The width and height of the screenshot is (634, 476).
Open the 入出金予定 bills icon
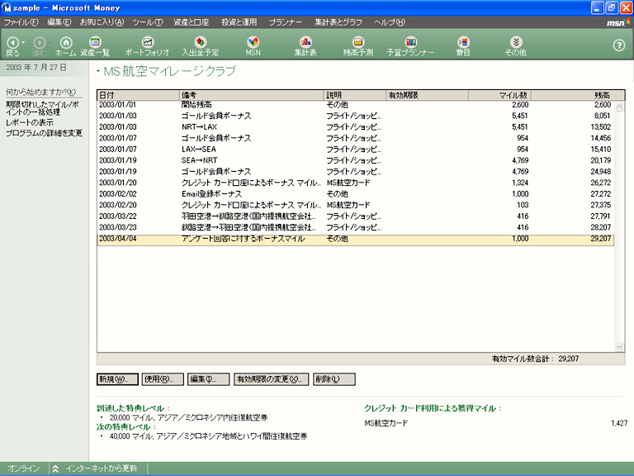tap(200, 42)
